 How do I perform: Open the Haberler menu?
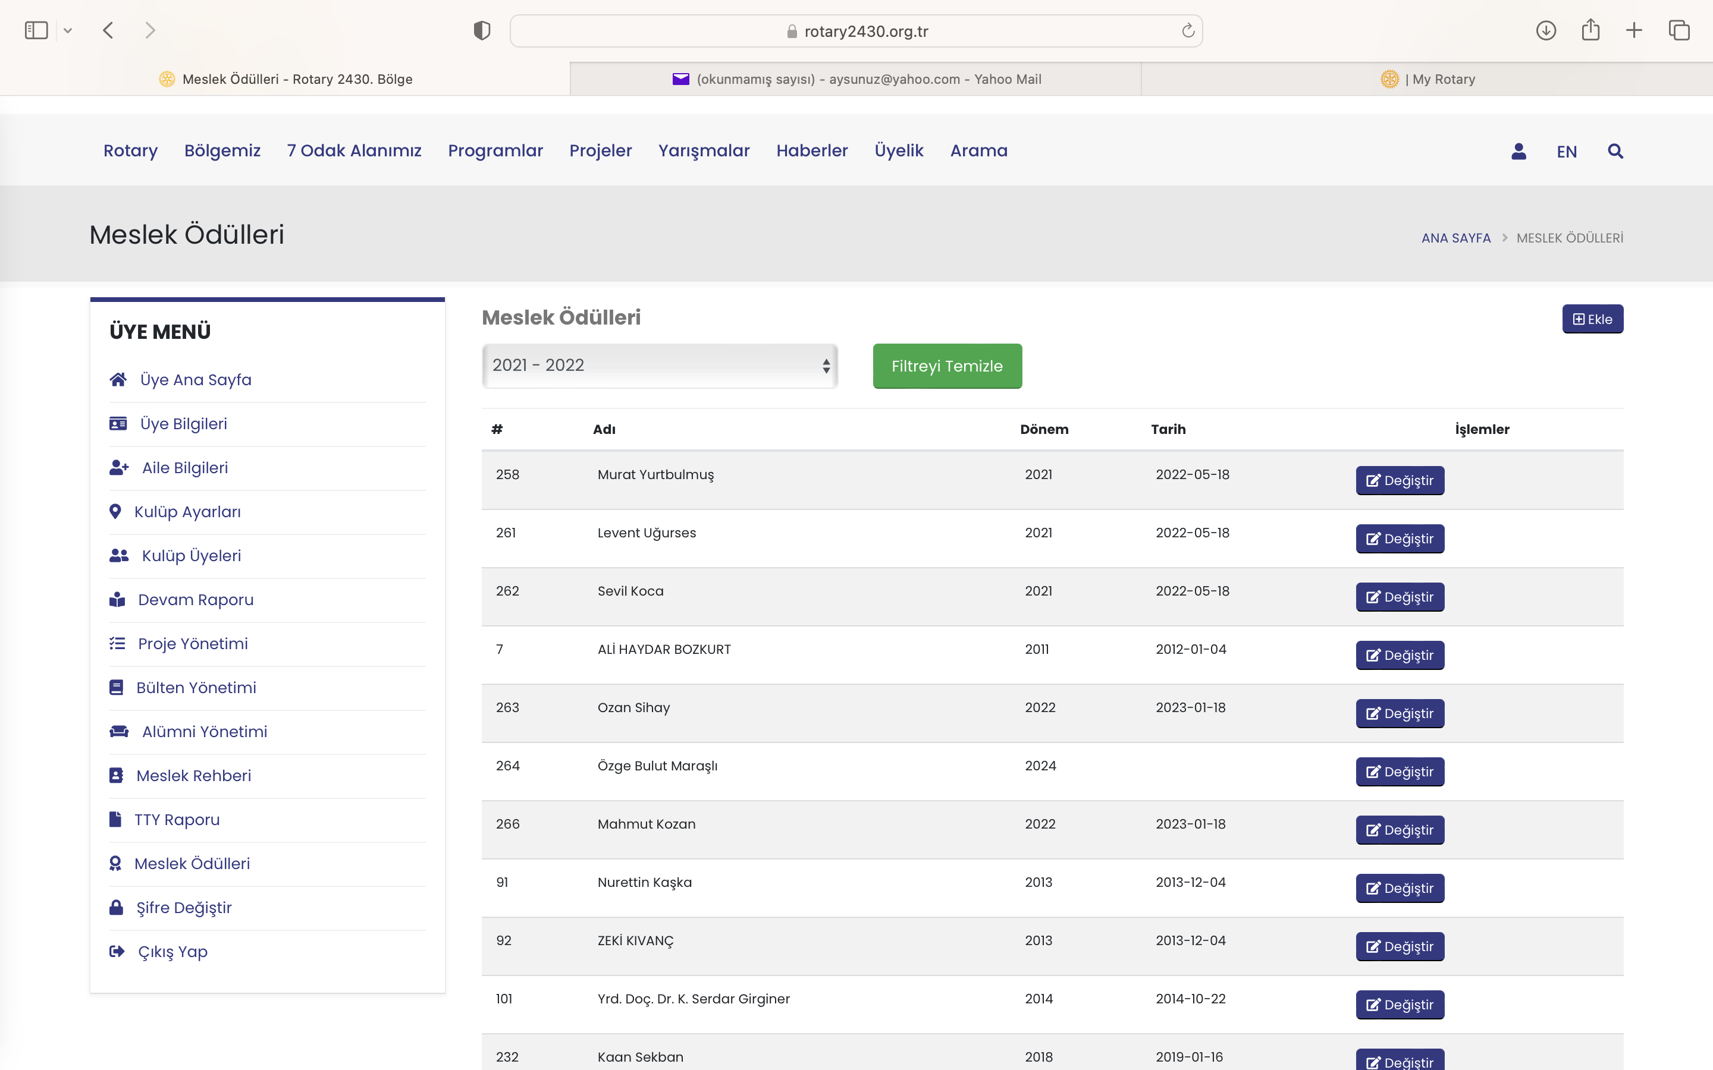tap(812, 151)
